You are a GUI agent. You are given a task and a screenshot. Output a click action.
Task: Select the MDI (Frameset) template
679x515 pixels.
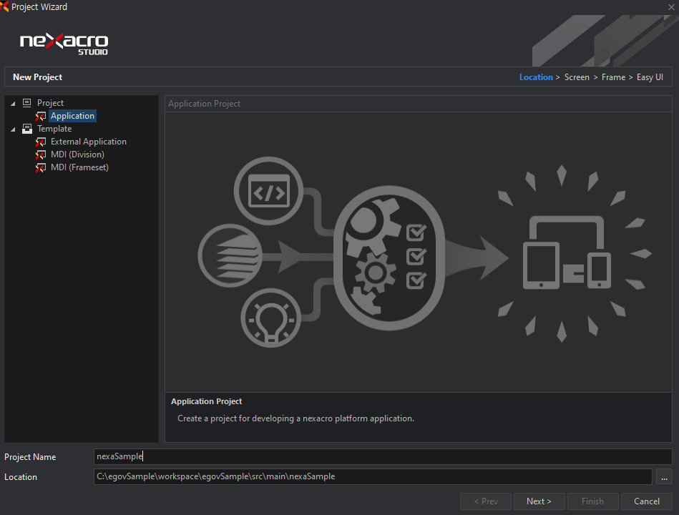coord(79,167)
